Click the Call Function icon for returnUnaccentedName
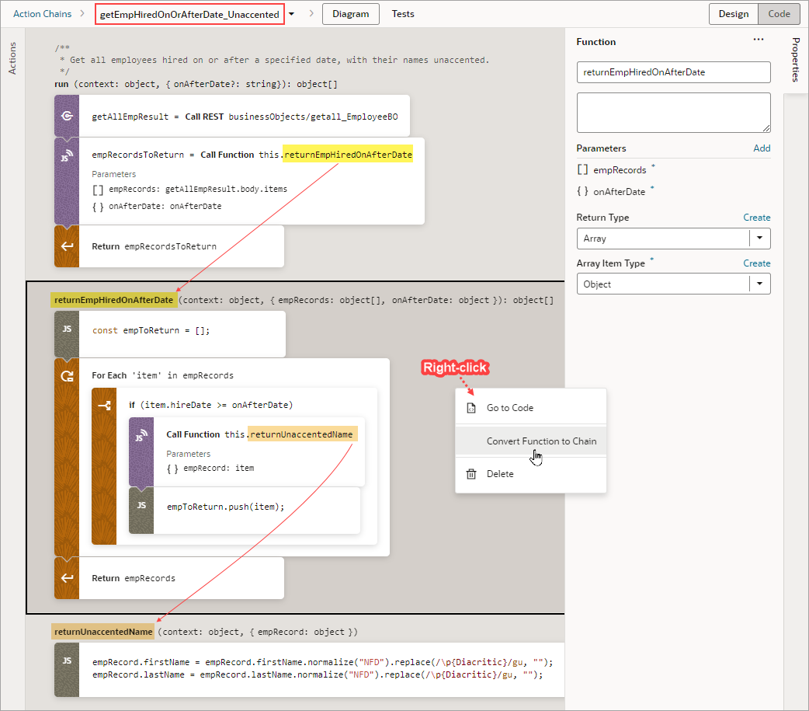 tap(141, 435)
